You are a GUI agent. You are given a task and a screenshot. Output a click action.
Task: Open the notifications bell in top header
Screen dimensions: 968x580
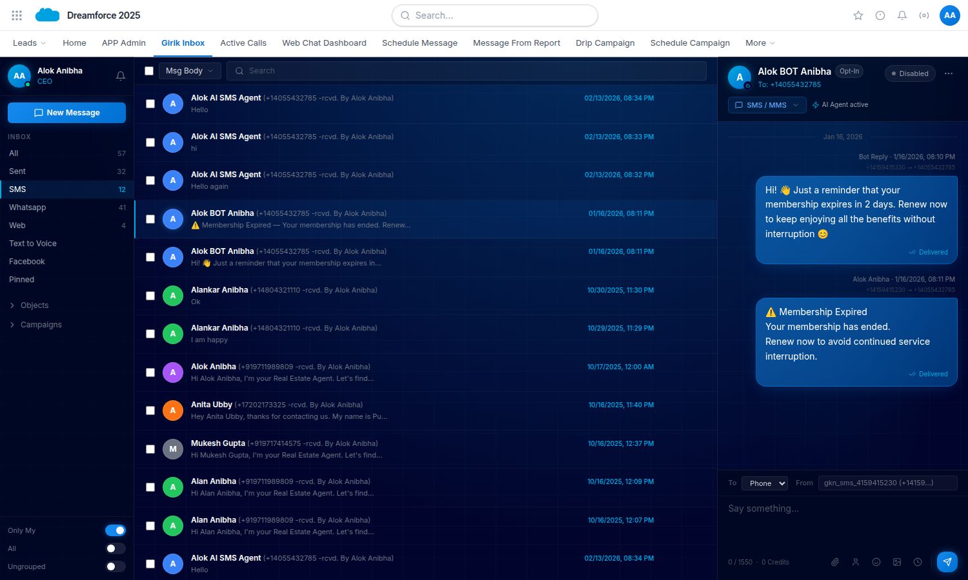click(902, 15)
